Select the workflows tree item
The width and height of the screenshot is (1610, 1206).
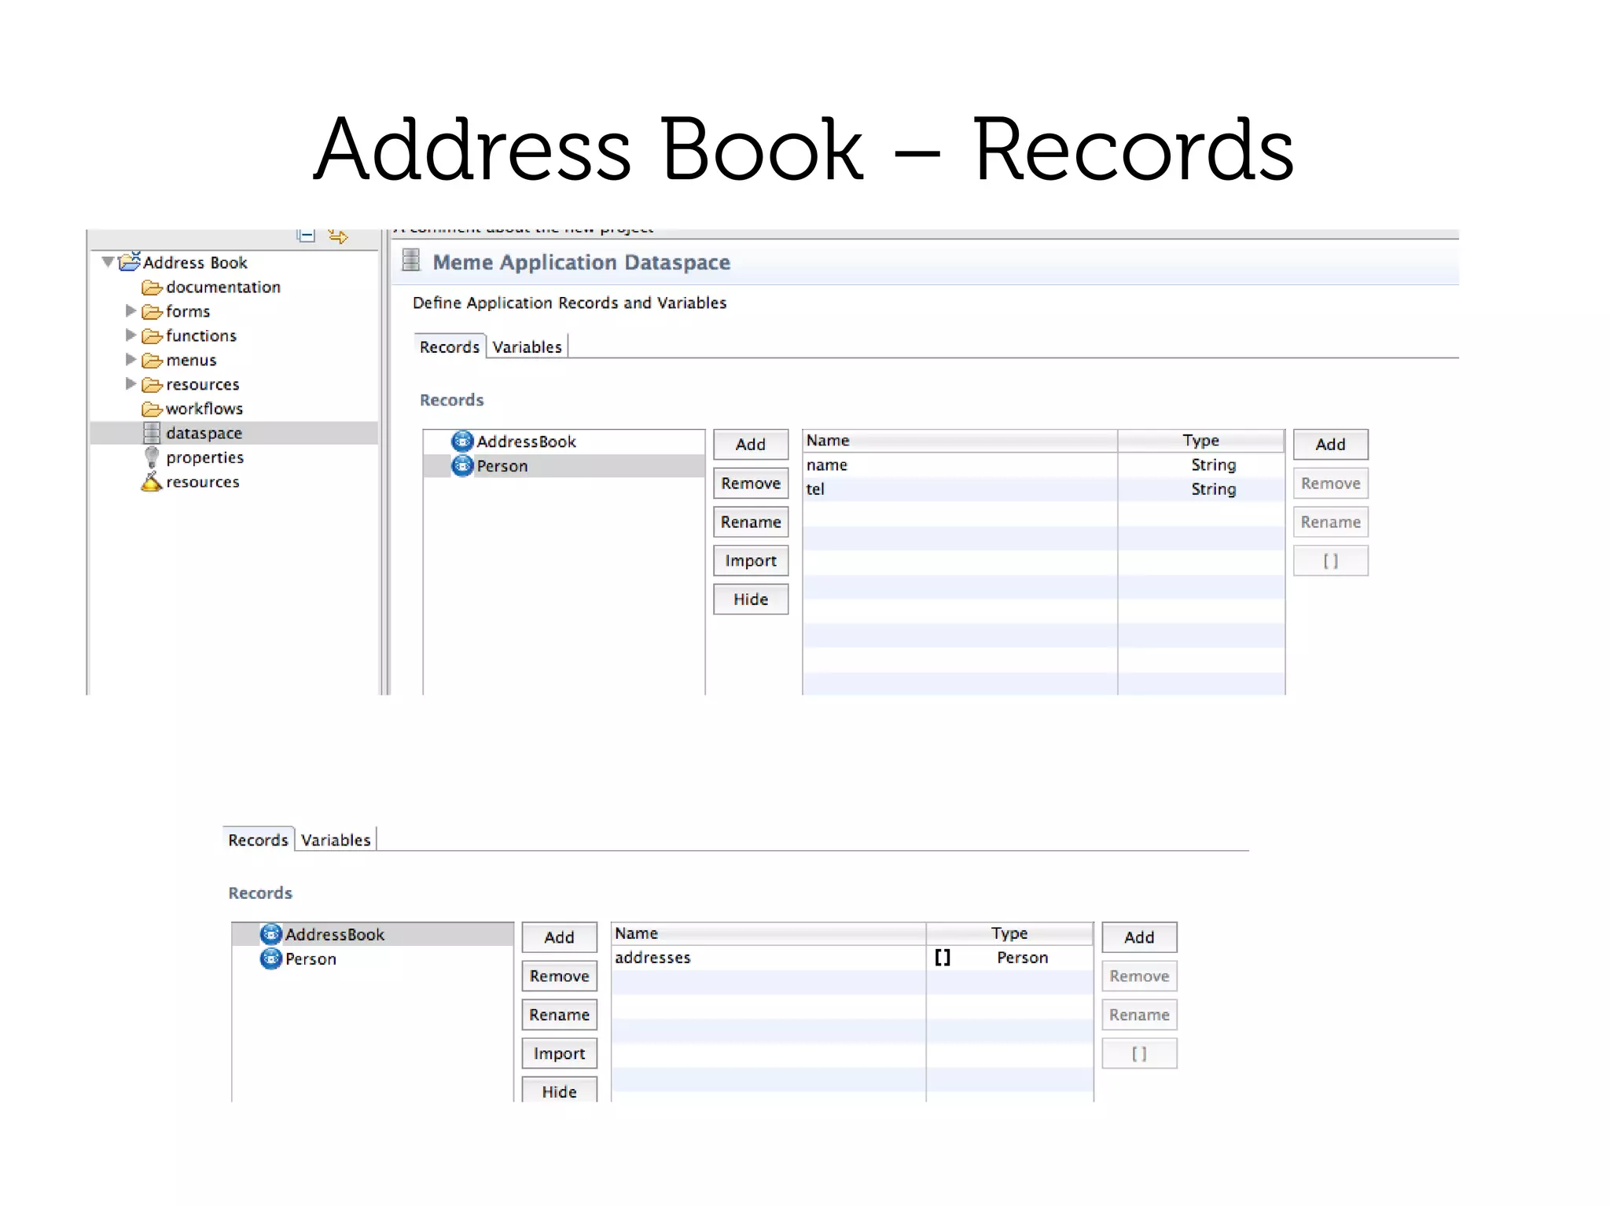[x=204, y=409]
